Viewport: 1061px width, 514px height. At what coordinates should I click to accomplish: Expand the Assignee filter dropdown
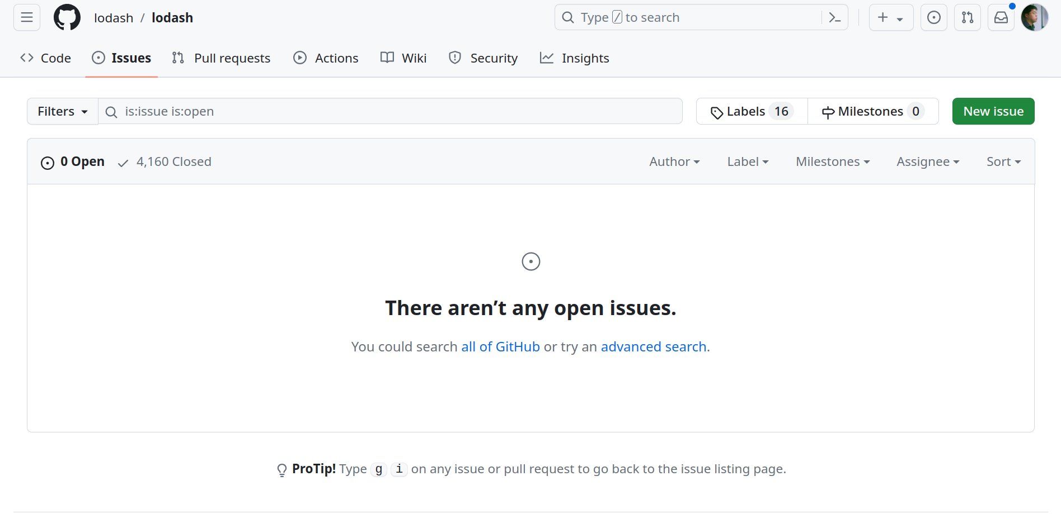928,162
